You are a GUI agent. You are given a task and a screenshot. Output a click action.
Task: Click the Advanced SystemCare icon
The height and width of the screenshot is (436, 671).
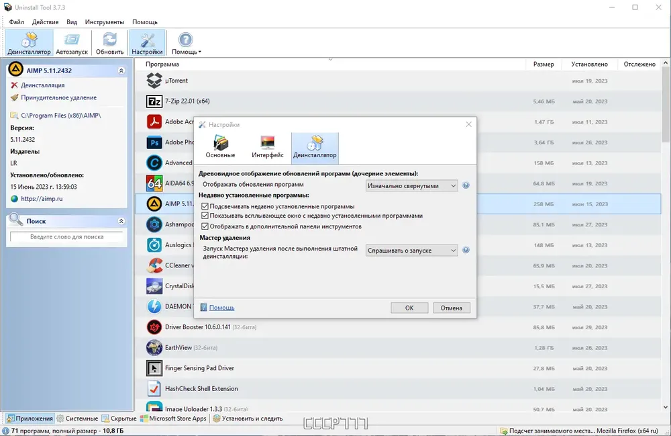coord(154,163)
